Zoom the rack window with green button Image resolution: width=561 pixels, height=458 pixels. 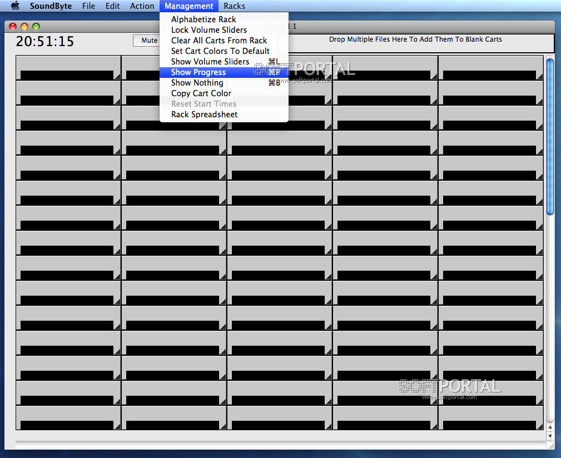36,27
